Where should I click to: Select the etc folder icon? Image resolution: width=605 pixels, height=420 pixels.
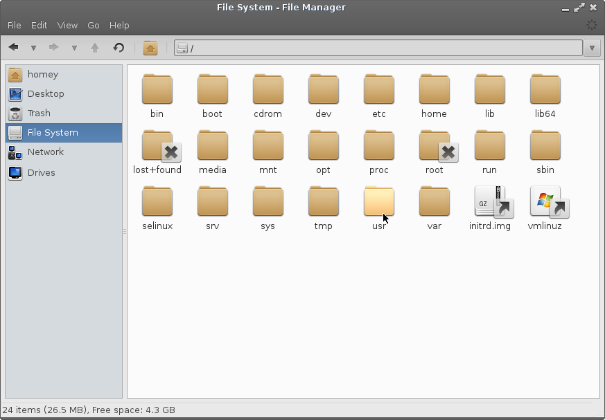point(379,89)
